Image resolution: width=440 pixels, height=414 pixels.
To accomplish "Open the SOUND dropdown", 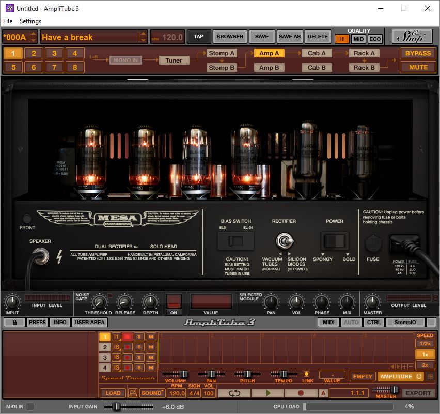I will (x=153, y=393).
